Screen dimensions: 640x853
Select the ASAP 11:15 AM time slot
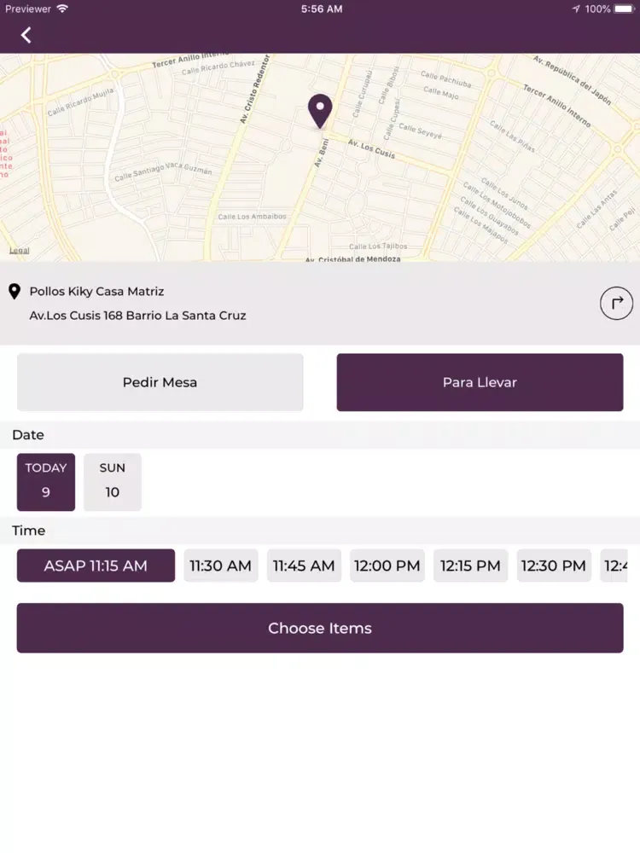pyautogui.click(x=96, y=566)
